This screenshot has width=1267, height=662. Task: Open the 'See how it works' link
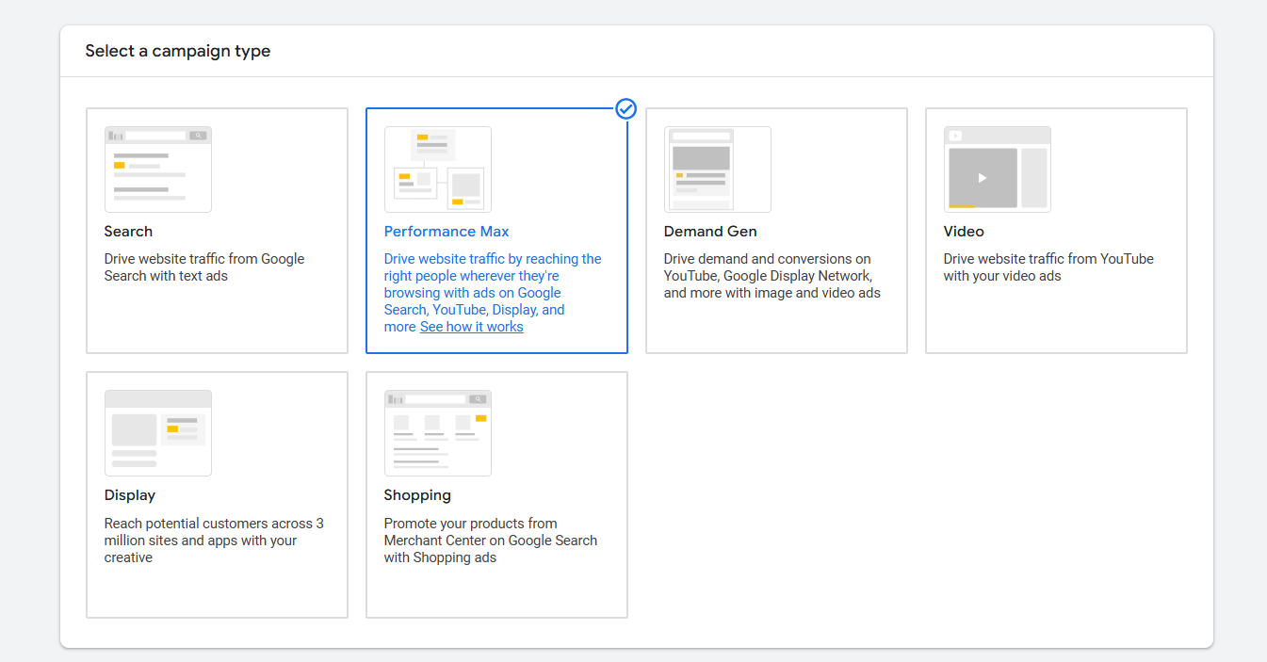pos(471,327)
